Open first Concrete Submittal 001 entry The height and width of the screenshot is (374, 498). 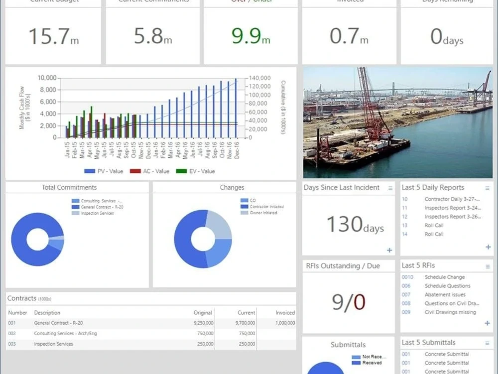435,354
